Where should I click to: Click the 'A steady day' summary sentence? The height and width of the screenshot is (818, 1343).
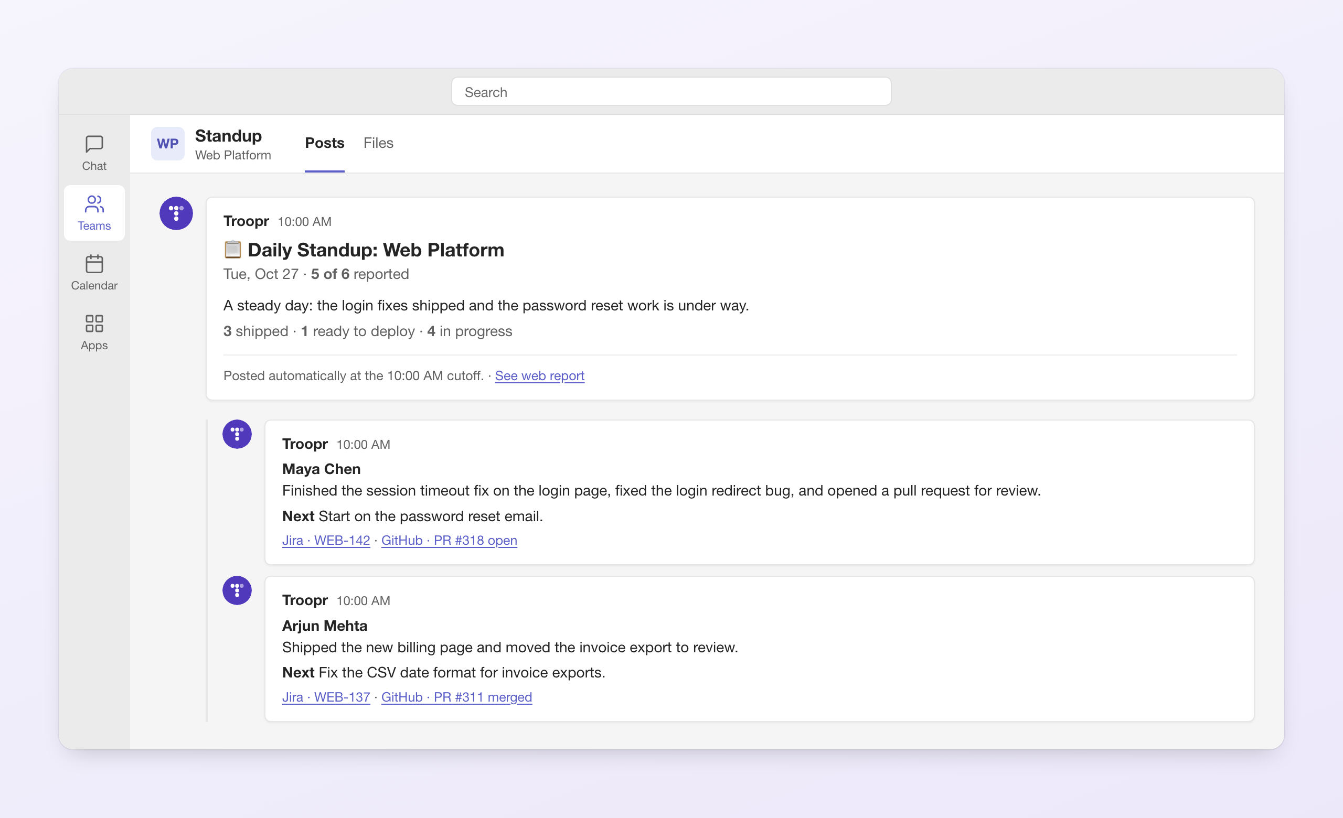point(486,306)
